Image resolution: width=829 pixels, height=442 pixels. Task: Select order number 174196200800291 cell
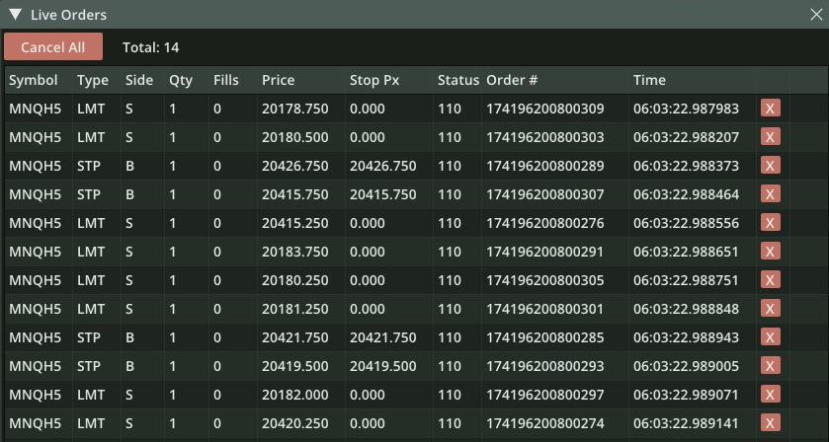pos(545,252)
